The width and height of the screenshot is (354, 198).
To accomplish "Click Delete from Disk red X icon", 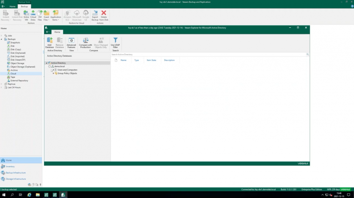I will click(104, 16).
